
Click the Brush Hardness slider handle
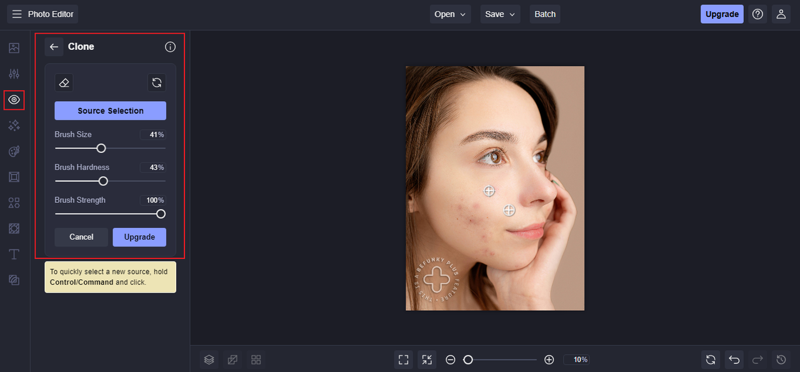[103, 181]
